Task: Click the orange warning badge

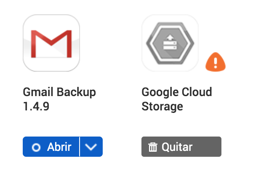Action: coord(215,63)
